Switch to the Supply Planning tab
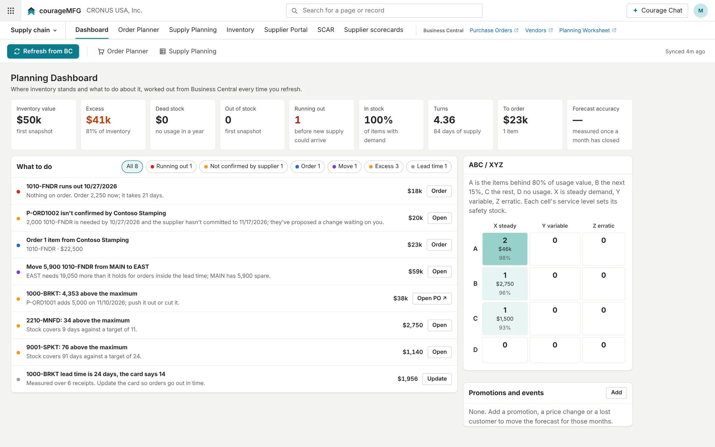The height and width of the screenshot is (447, 715). (193, 30)
